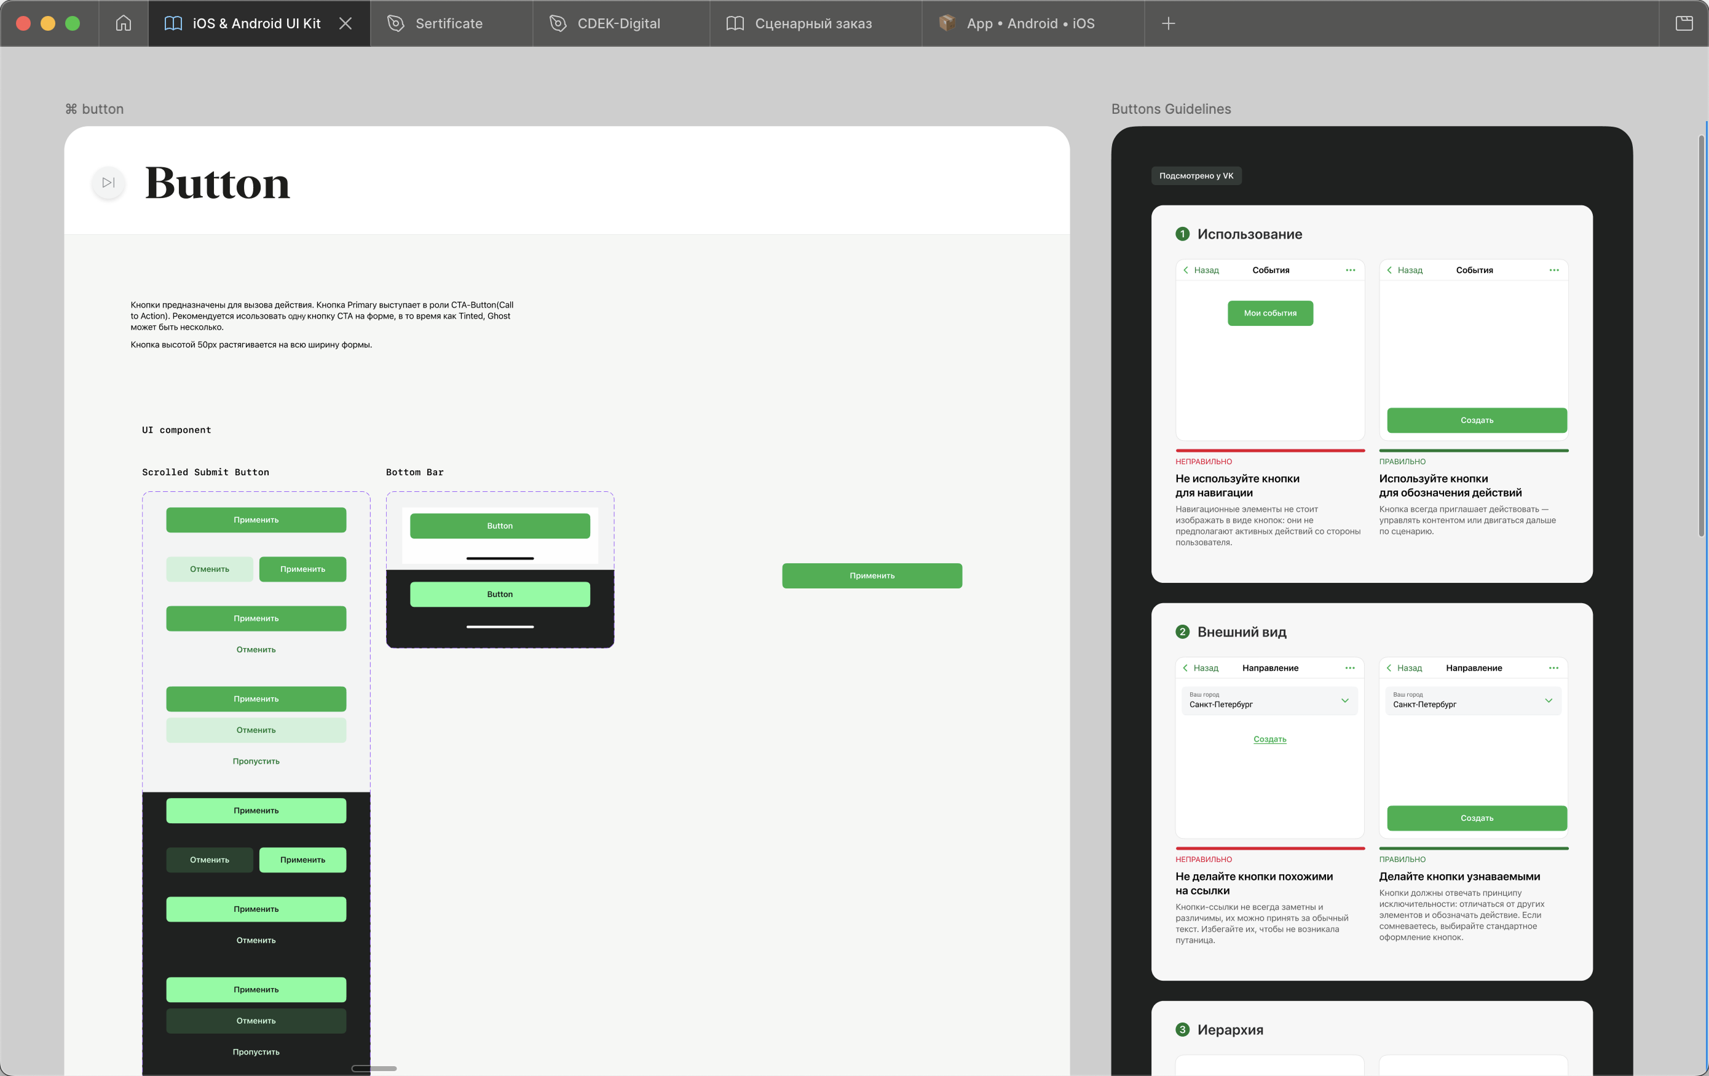Open the App • Android • iOS tab
1709x1076 pixels.
tap(1033, 23)
